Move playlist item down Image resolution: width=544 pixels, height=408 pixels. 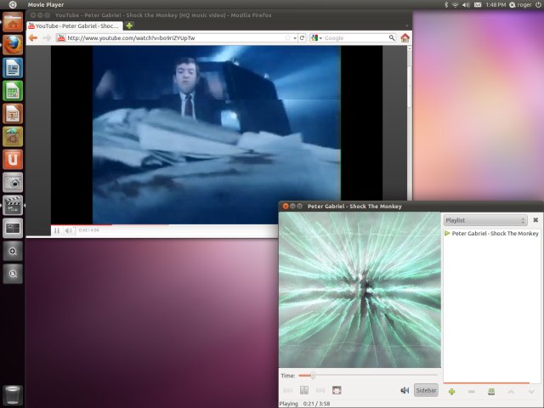(x=531, y=392)
